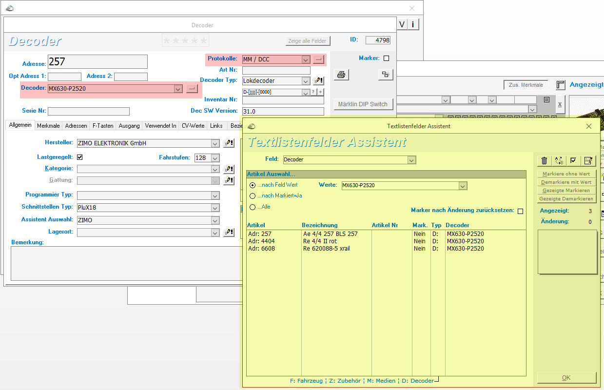
Task: Open the Hersteller list editor icon
Action: pos(229,143)
